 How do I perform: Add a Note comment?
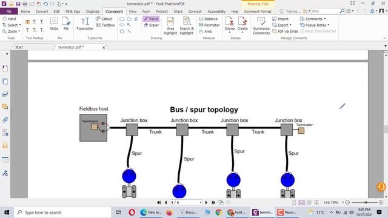(x=54, y=24)
